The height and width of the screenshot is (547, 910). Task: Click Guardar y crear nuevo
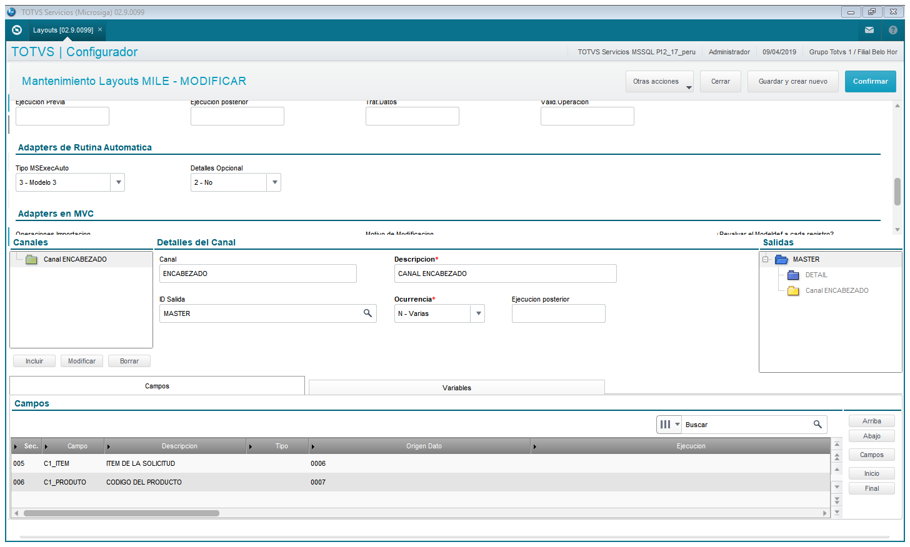click(793, 81)
